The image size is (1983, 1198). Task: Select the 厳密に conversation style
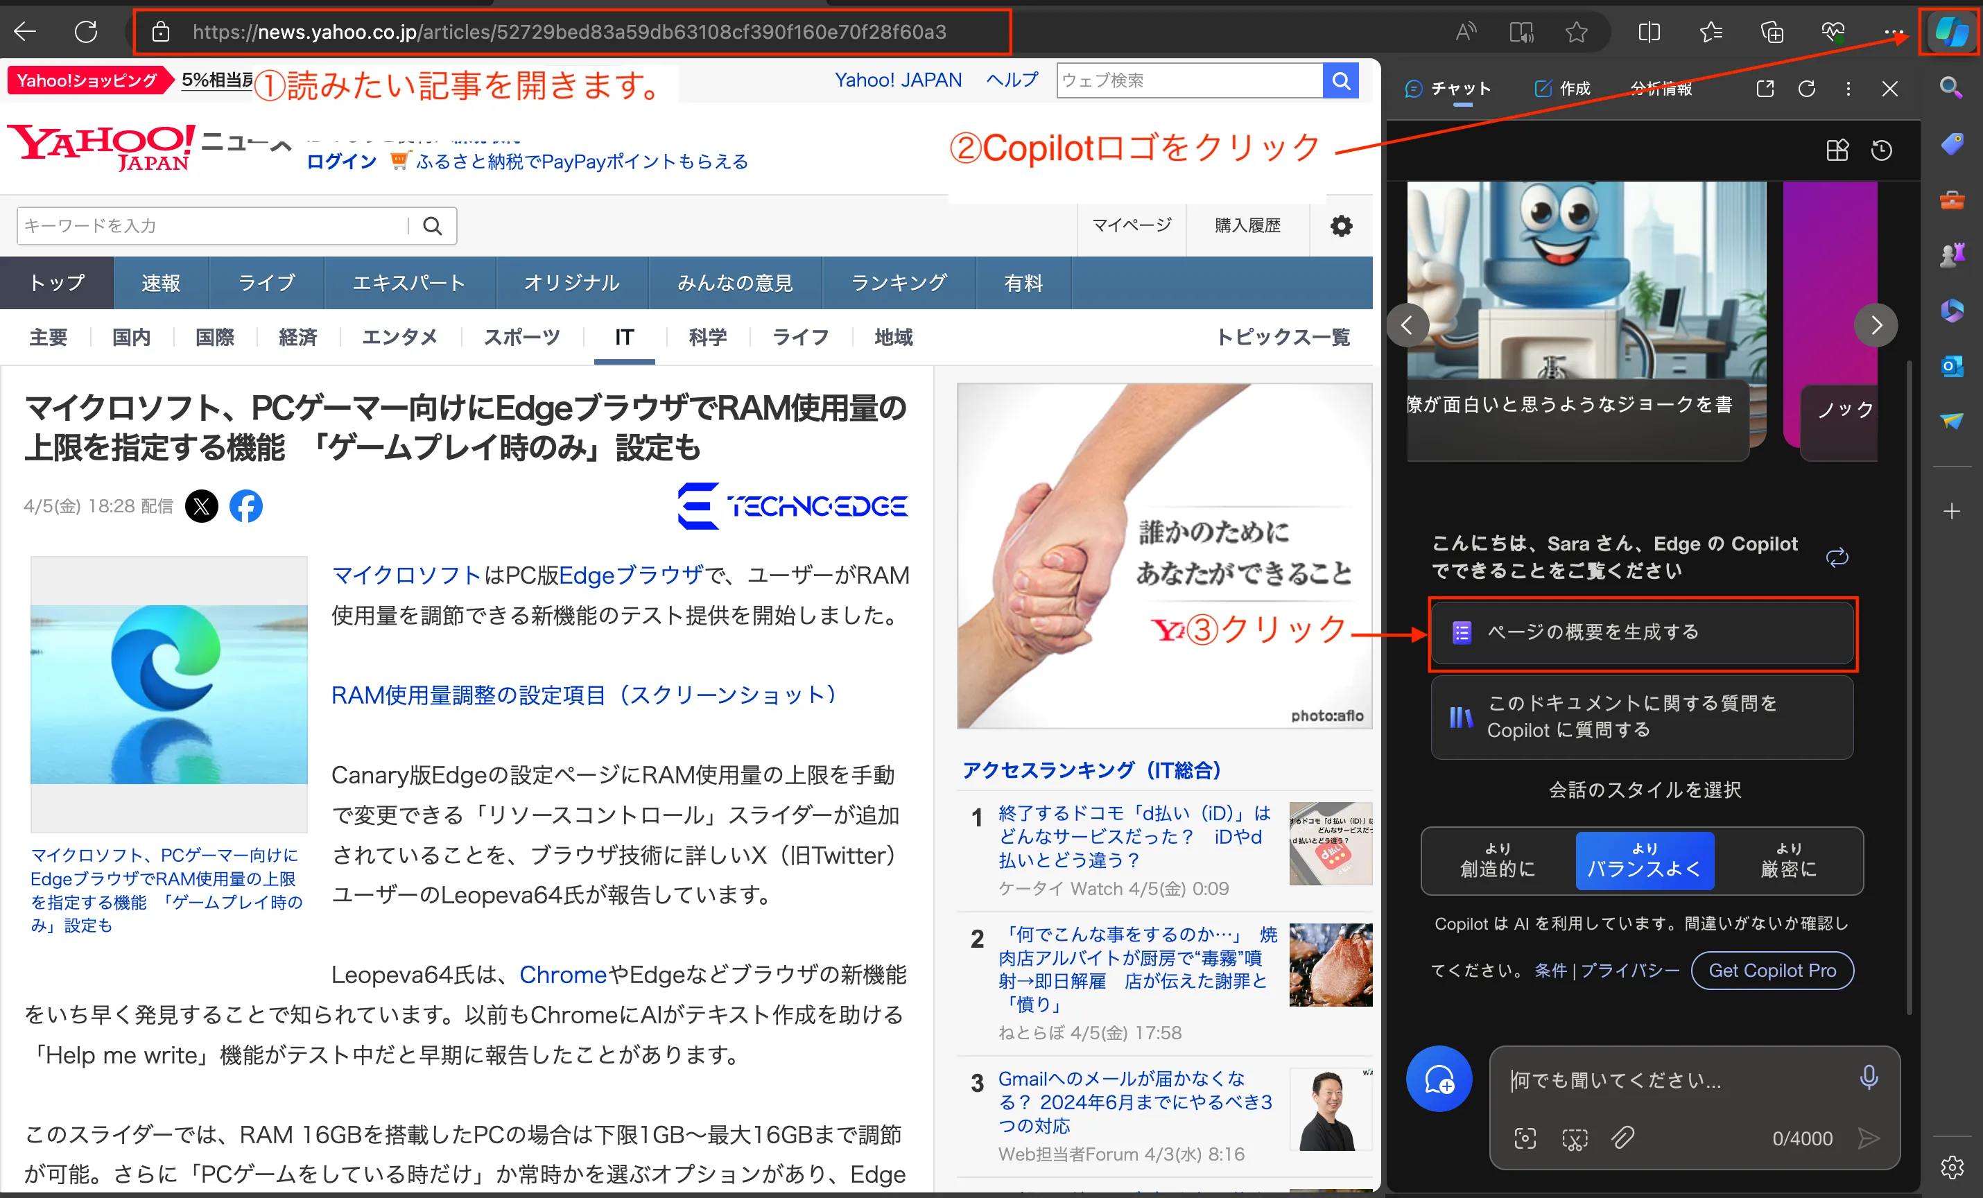tap(1788, 860)
